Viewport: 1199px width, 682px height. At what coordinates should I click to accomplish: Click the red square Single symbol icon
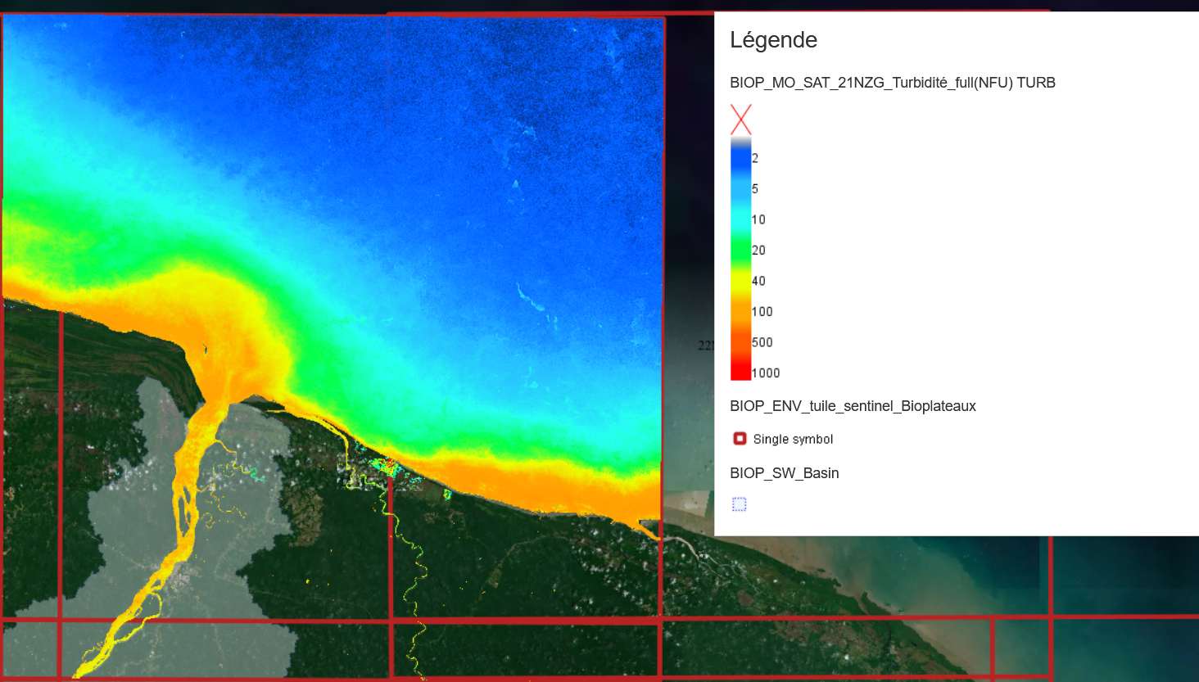(740, 439)
